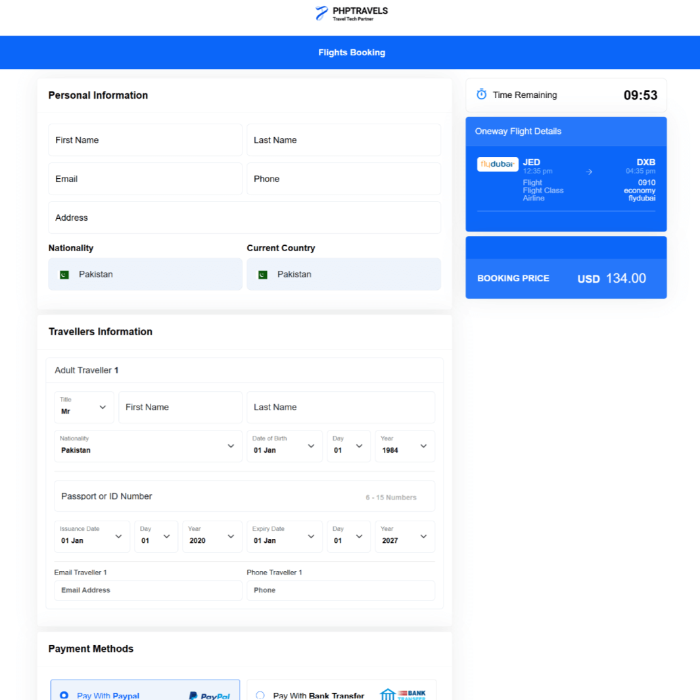Screen dimensions: 700x700
Task: Click the flydubai airline logo
Action: (x=498, y=164)
